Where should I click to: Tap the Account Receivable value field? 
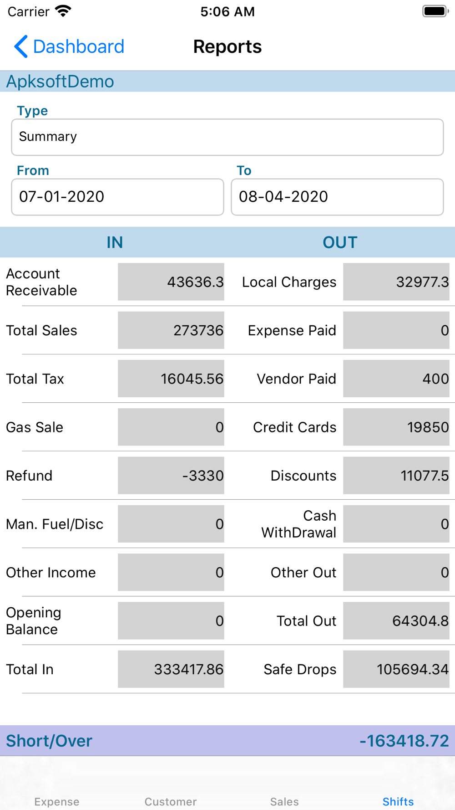(x=171, y=282)
